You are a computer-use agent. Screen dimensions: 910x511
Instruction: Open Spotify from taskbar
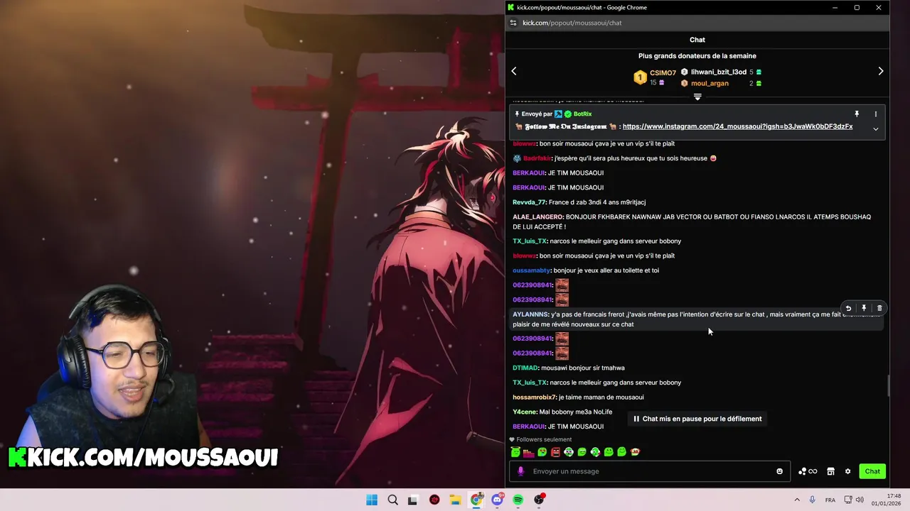[518, 500]
